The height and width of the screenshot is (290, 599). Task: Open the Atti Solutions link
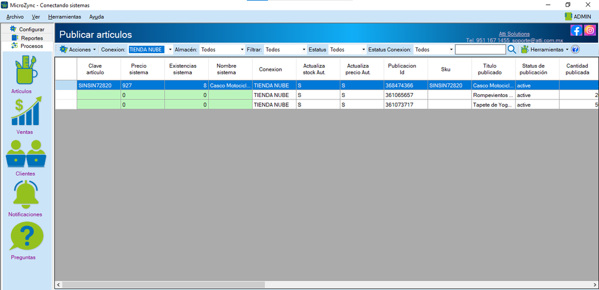click(514, 34)
